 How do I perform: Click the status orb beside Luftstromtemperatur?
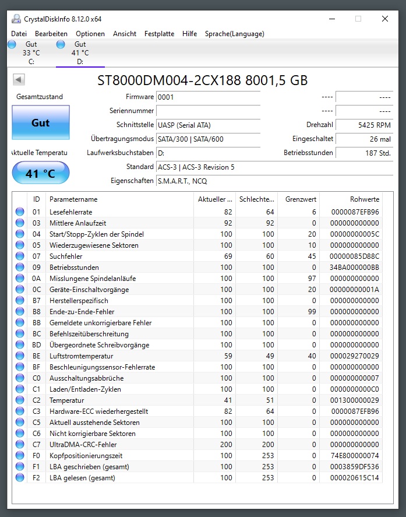click(x=20, y=356)
